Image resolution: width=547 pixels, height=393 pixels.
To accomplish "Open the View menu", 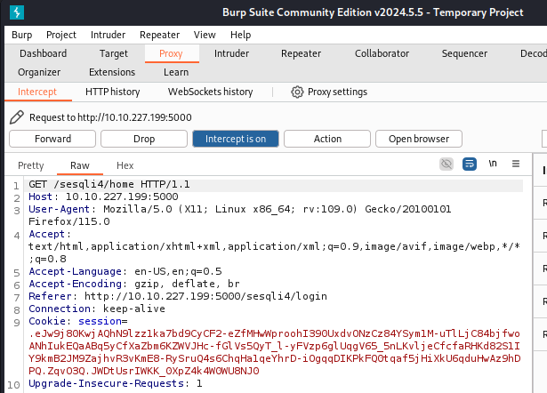I will click(205, 35).
